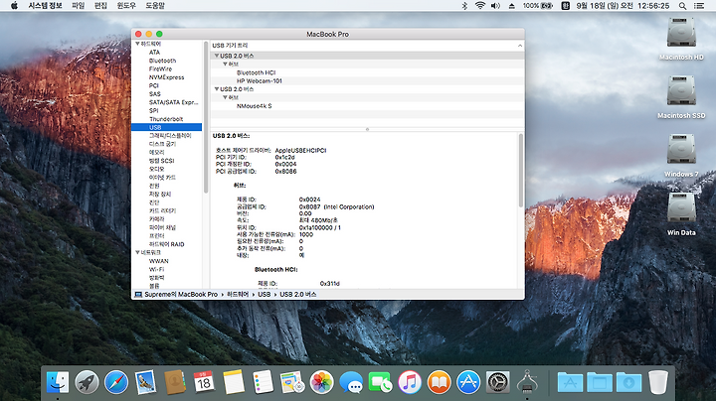Open the Downloads folder stack in Dock
Screen dimensions: 716x401
(x=628, y=382)
